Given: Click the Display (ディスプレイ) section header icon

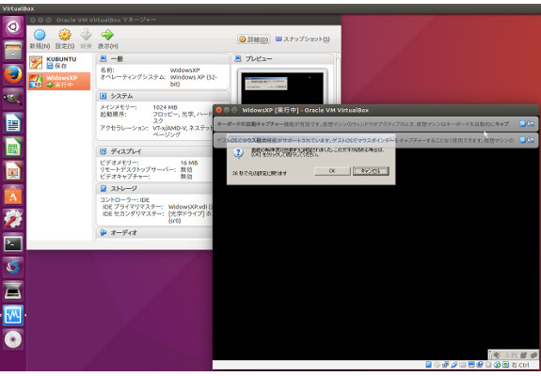Looking at the screenshot, I should click(103, 151).
